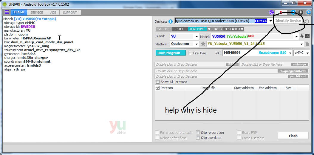Viewport: 314px width, 155px height.
Task: Toggle Erase FRP checkbox
Action: point(239,133)
